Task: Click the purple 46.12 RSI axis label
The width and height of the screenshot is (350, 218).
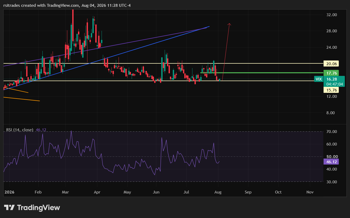Action: 331,162
